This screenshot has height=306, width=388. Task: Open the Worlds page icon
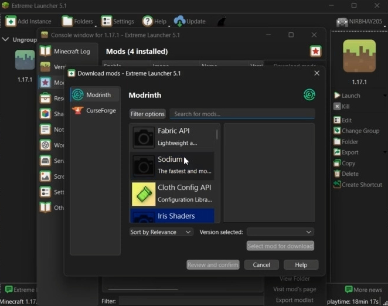(45, 145)
